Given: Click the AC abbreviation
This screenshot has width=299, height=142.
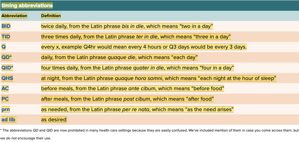Looking at the screenshot, I should [x=5, y=89].
